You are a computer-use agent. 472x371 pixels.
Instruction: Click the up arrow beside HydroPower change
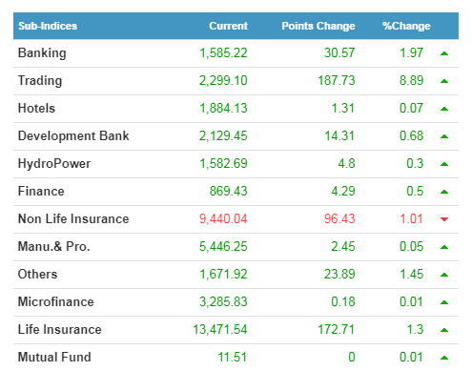pos(444,164)
